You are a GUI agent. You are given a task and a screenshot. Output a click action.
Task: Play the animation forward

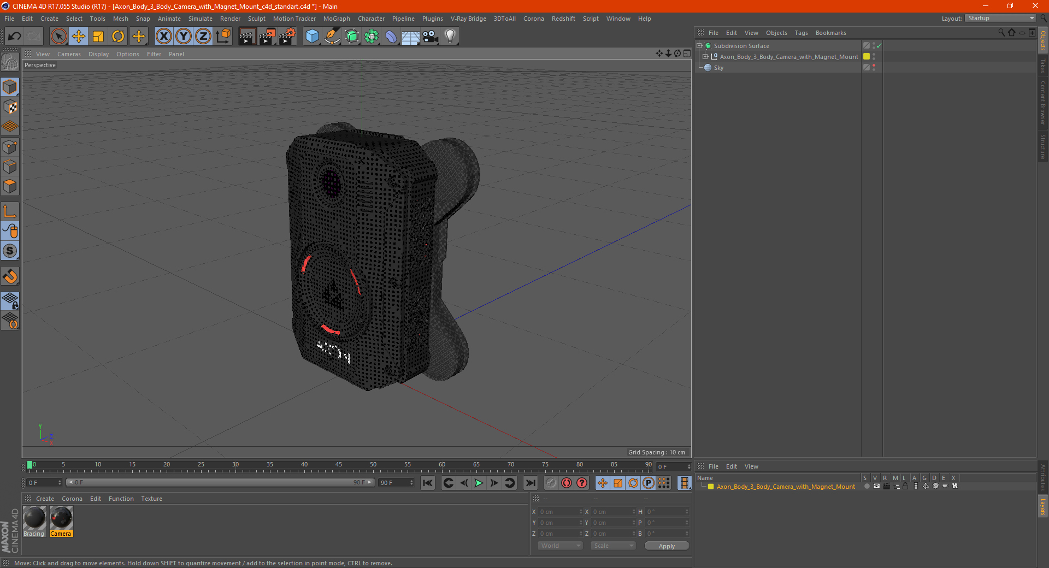coord(479,483)
